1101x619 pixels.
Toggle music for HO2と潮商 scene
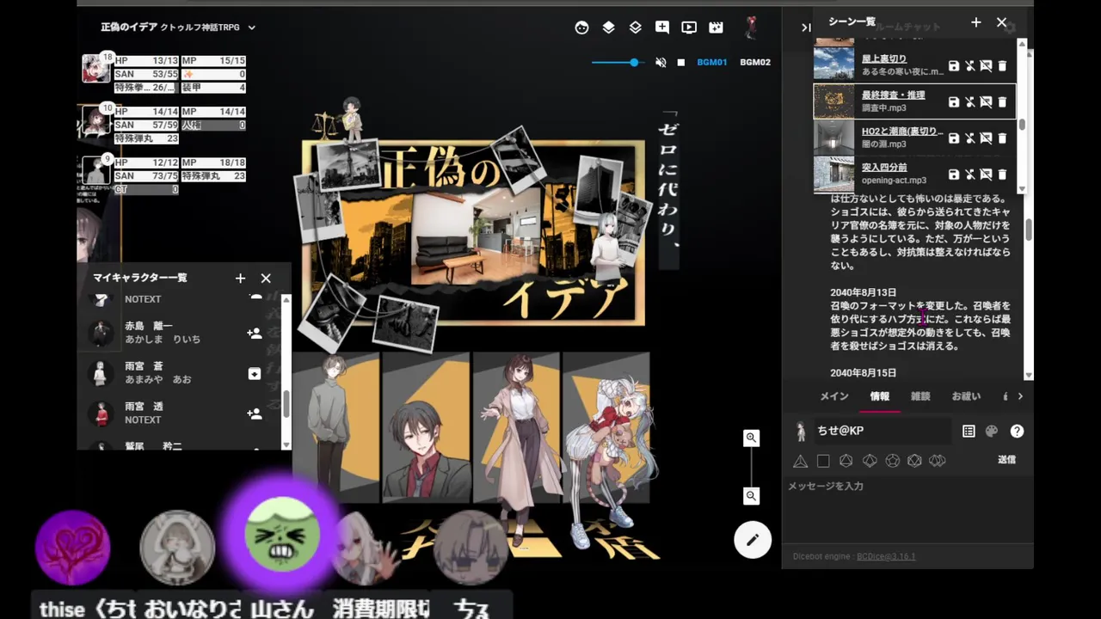click(x=970, y=138)
